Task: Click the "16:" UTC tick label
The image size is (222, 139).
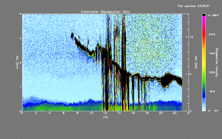Action: coord(133,113)
